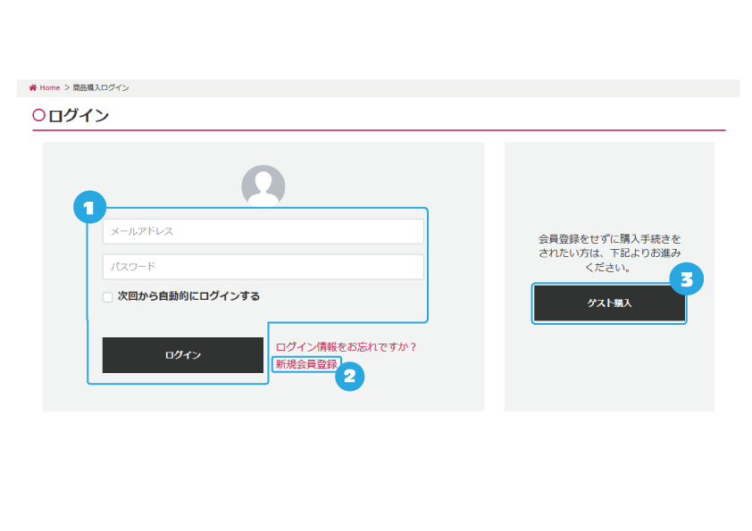Click the pink divider line under heading
The image size is (752, 531).
[x=379, y=130]
